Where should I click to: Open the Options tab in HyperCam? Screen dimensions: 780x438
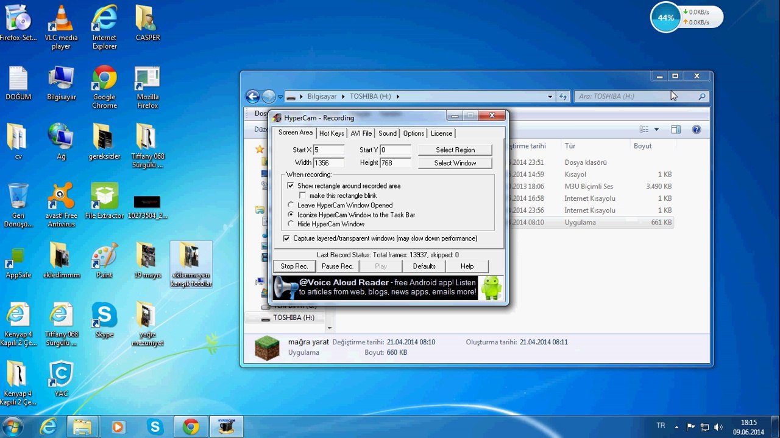(x=414, y=133)
